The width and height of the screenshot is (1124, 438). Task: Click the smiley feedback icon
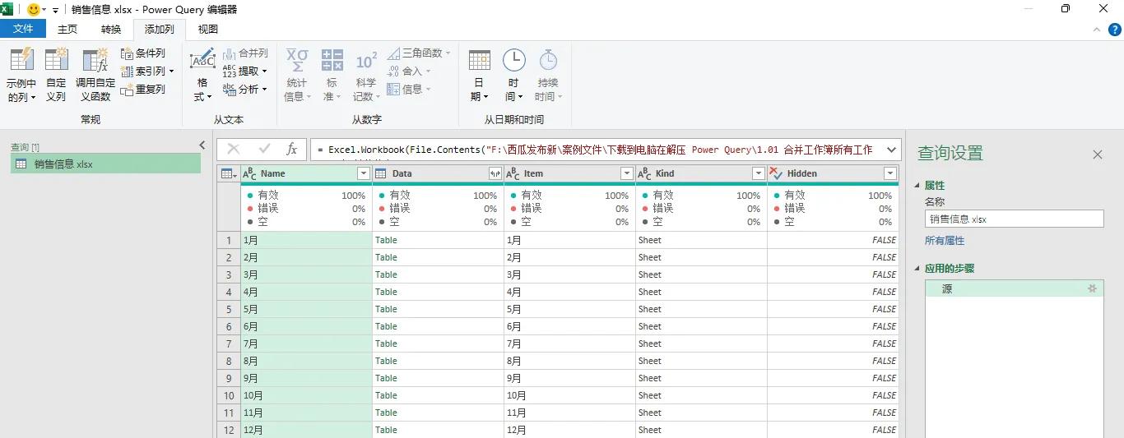[34, 9]
